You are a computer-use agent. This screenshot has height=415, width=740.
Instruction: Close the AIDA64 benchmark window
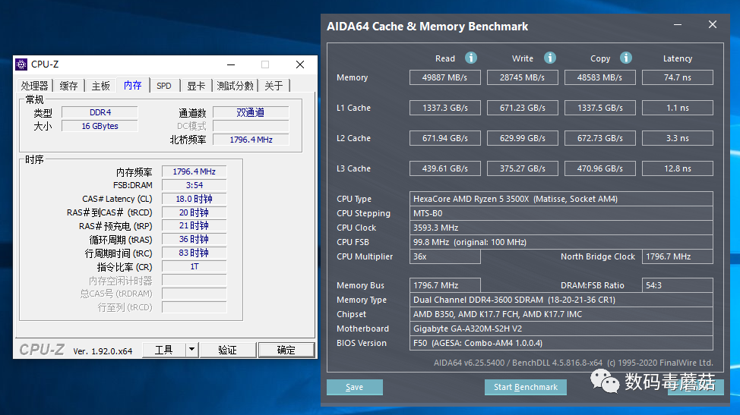coord(713,24)
